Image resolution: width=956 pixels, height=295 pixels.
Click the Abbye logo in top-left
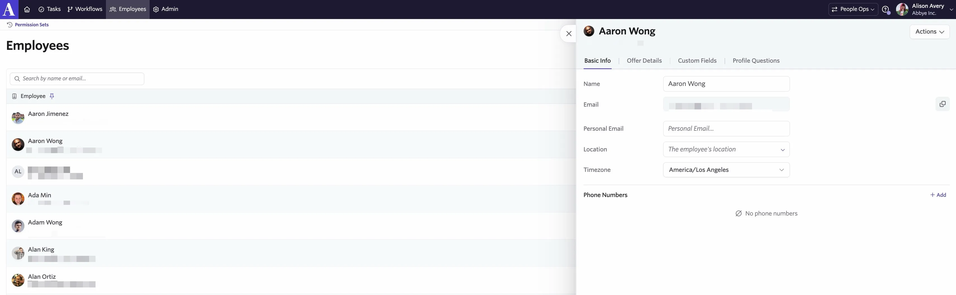coord(9,9)
